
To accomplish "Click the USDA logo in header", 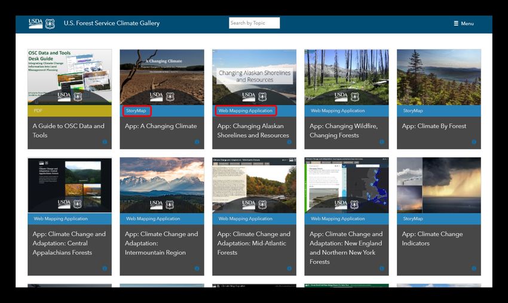I will click(35, 24).
